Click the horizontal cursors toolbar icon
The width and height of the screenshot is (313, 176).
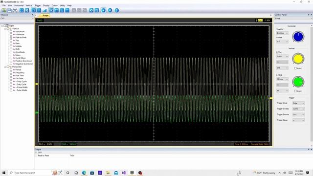point(67,10)
